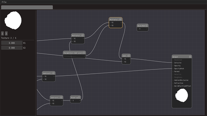Collapse the Add node using its button
This screenshot has width=207, height=116.
click(x=129, y=56)
